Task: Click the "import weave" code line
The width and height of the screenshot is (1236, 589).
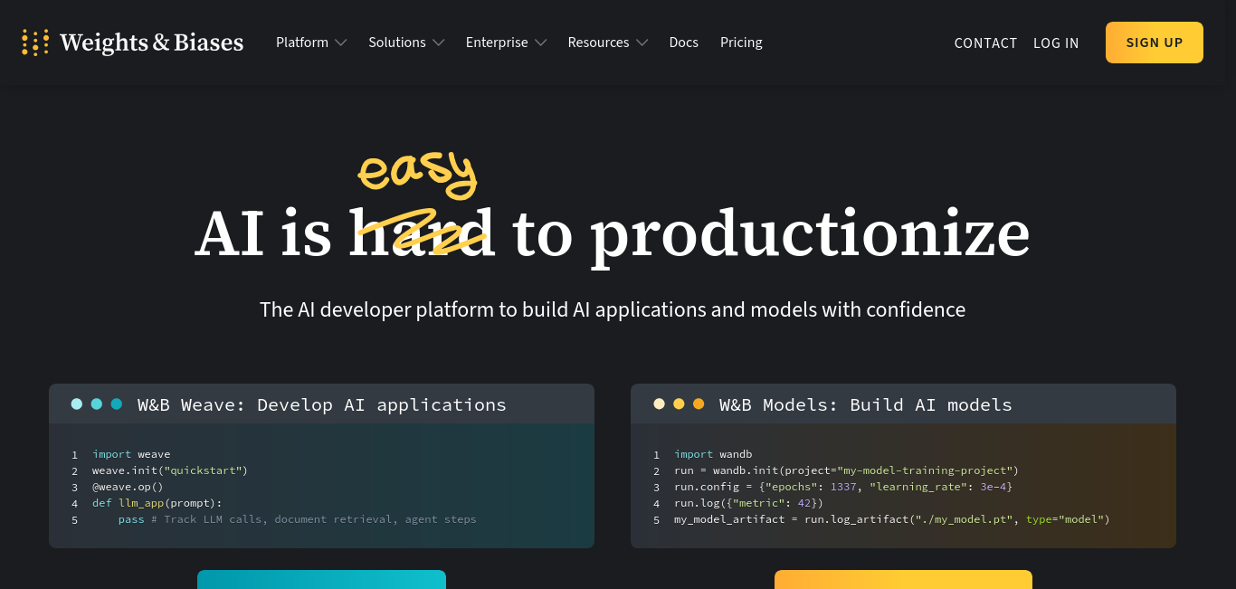Action: click(x=131, y=454)
